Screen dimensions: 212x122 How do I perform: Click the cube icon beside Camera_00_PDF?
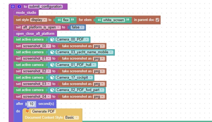pyautogui.click(x=52, y=40)
